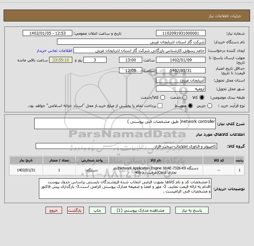Click the request creator field حامد رسولی

coord(140,51)
